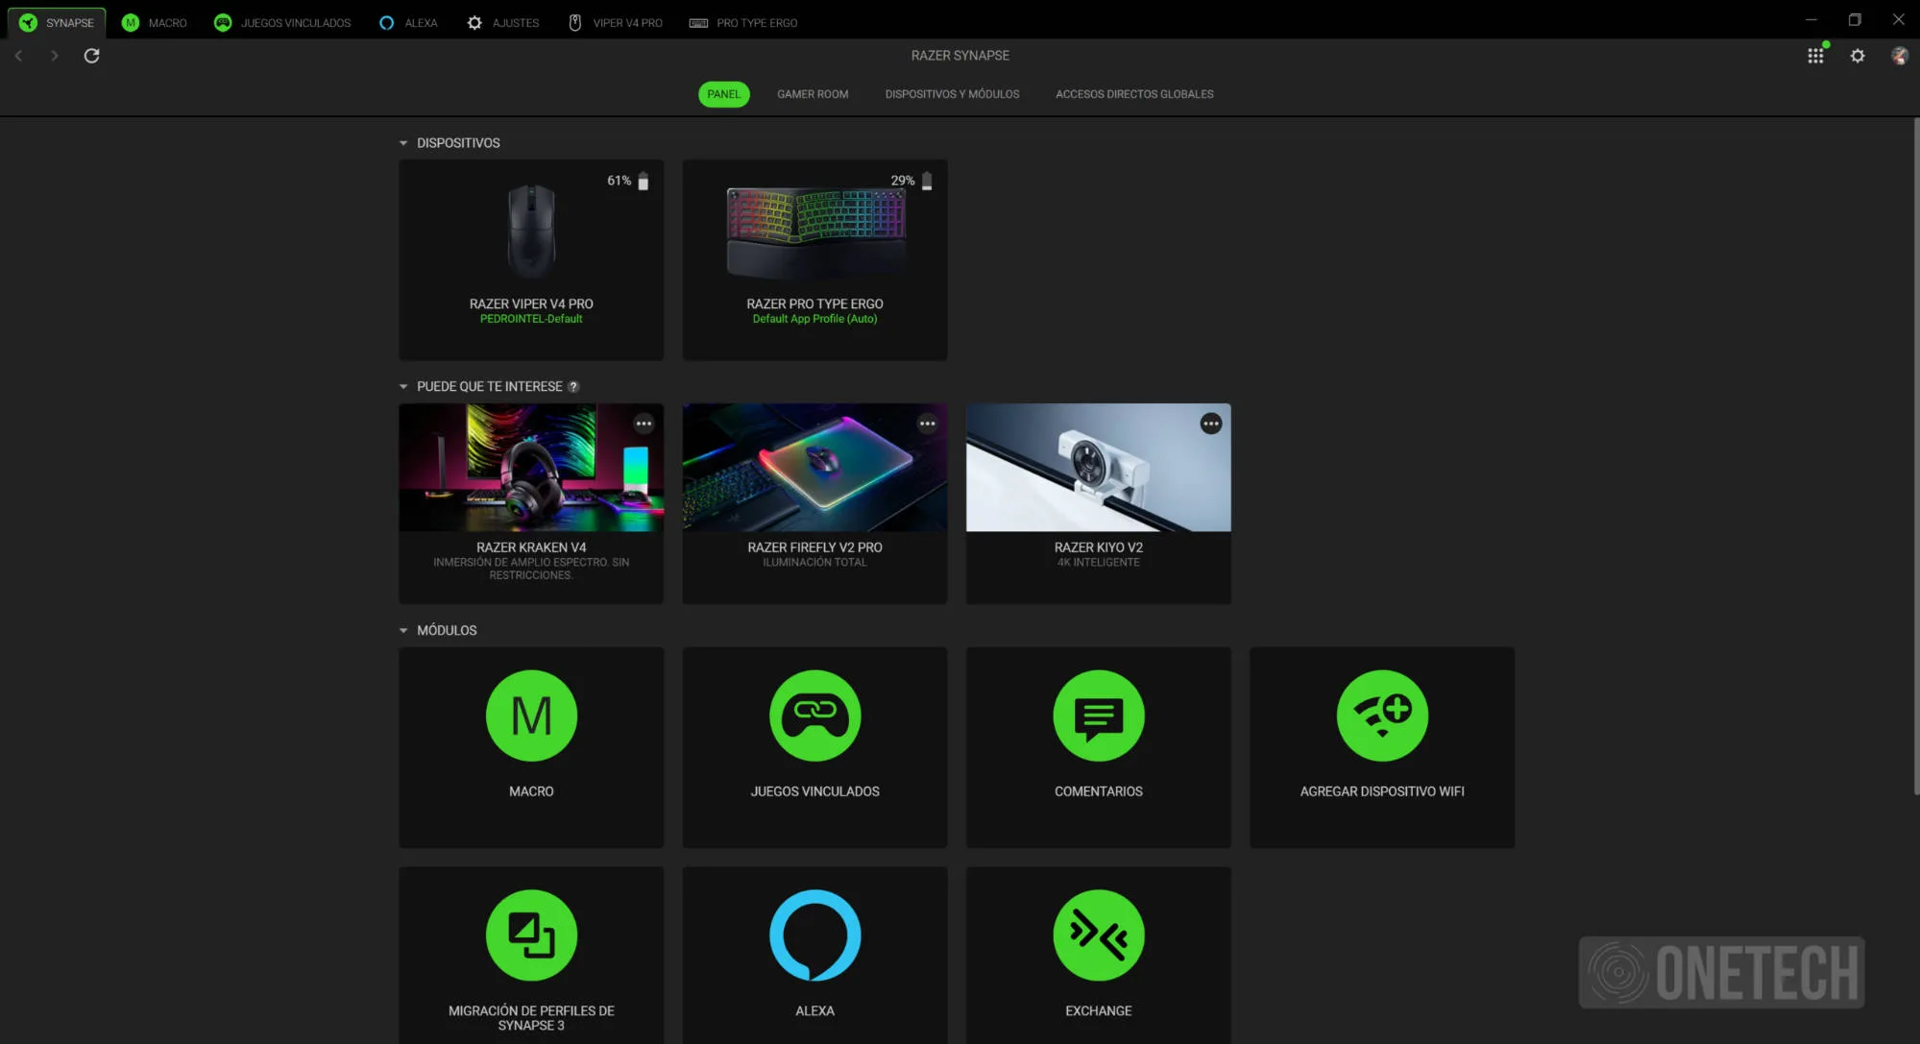Image resolution: width=1920 pixels, height=1044 pixels.
Task: Switch to the Juegos Vinculados top tab
Action: coord(282,22)
